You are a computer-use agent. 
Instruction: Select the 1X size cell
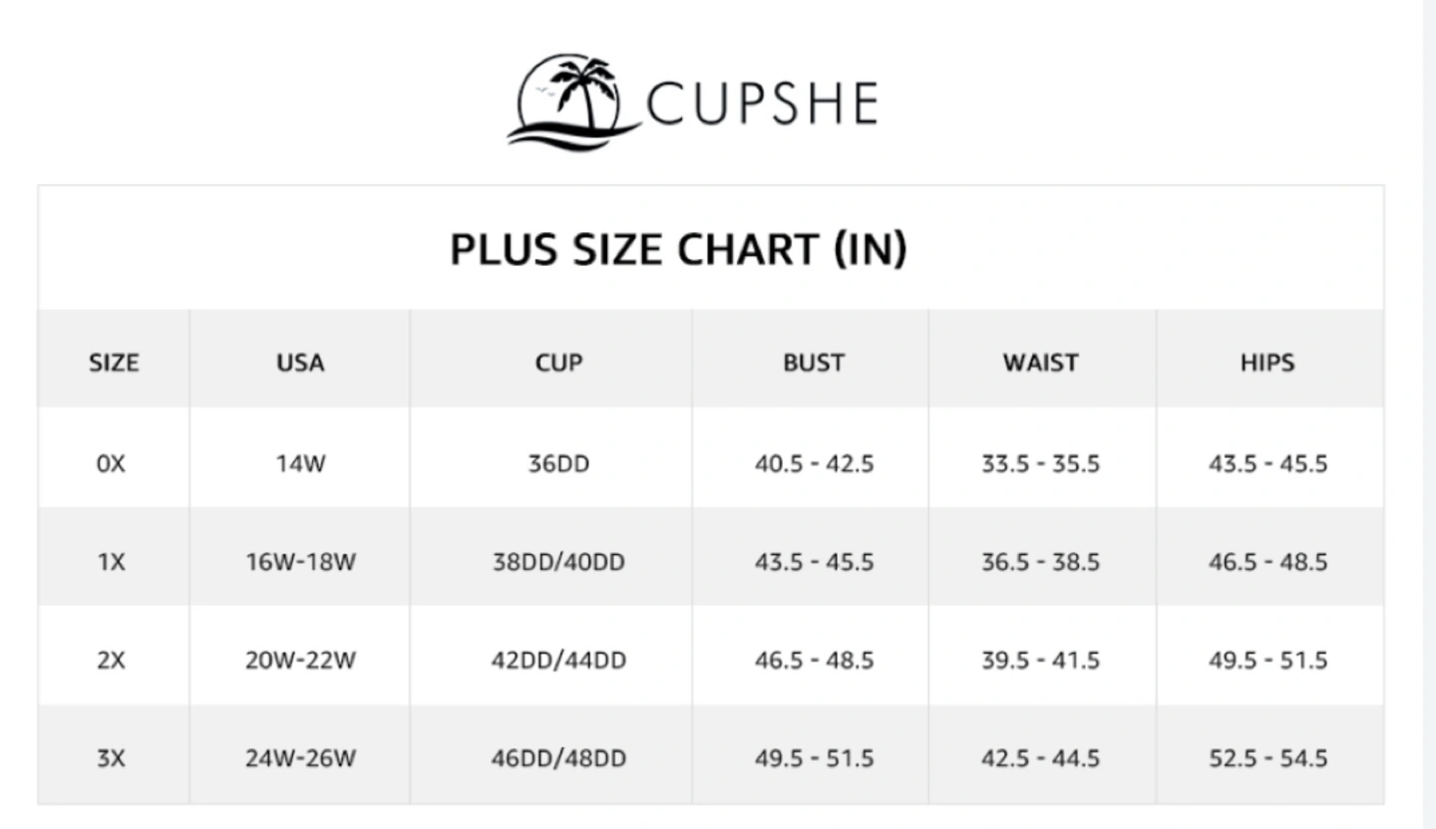coord(113,562)
